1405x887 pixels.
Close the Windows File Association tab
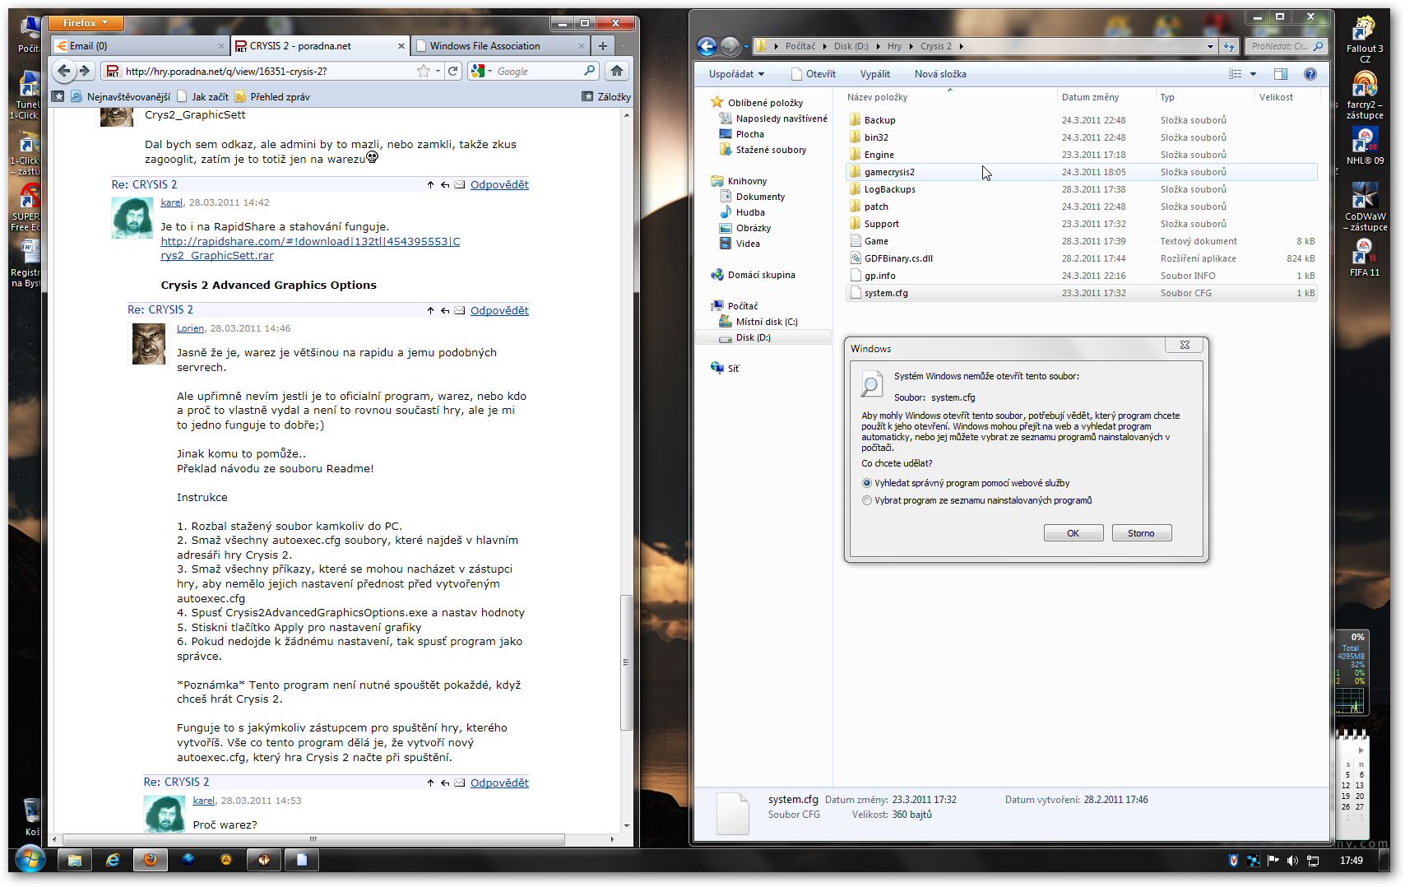tap(582, 46)
